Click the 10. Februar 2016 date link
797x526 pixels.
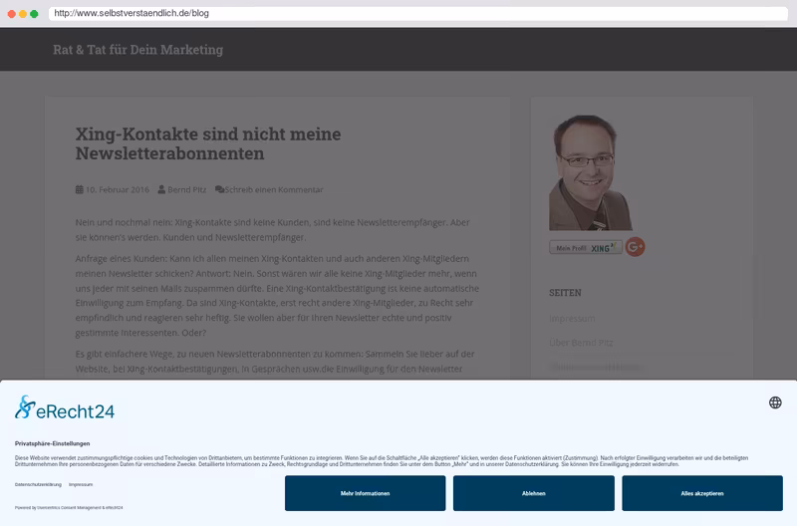pos(118,189)
